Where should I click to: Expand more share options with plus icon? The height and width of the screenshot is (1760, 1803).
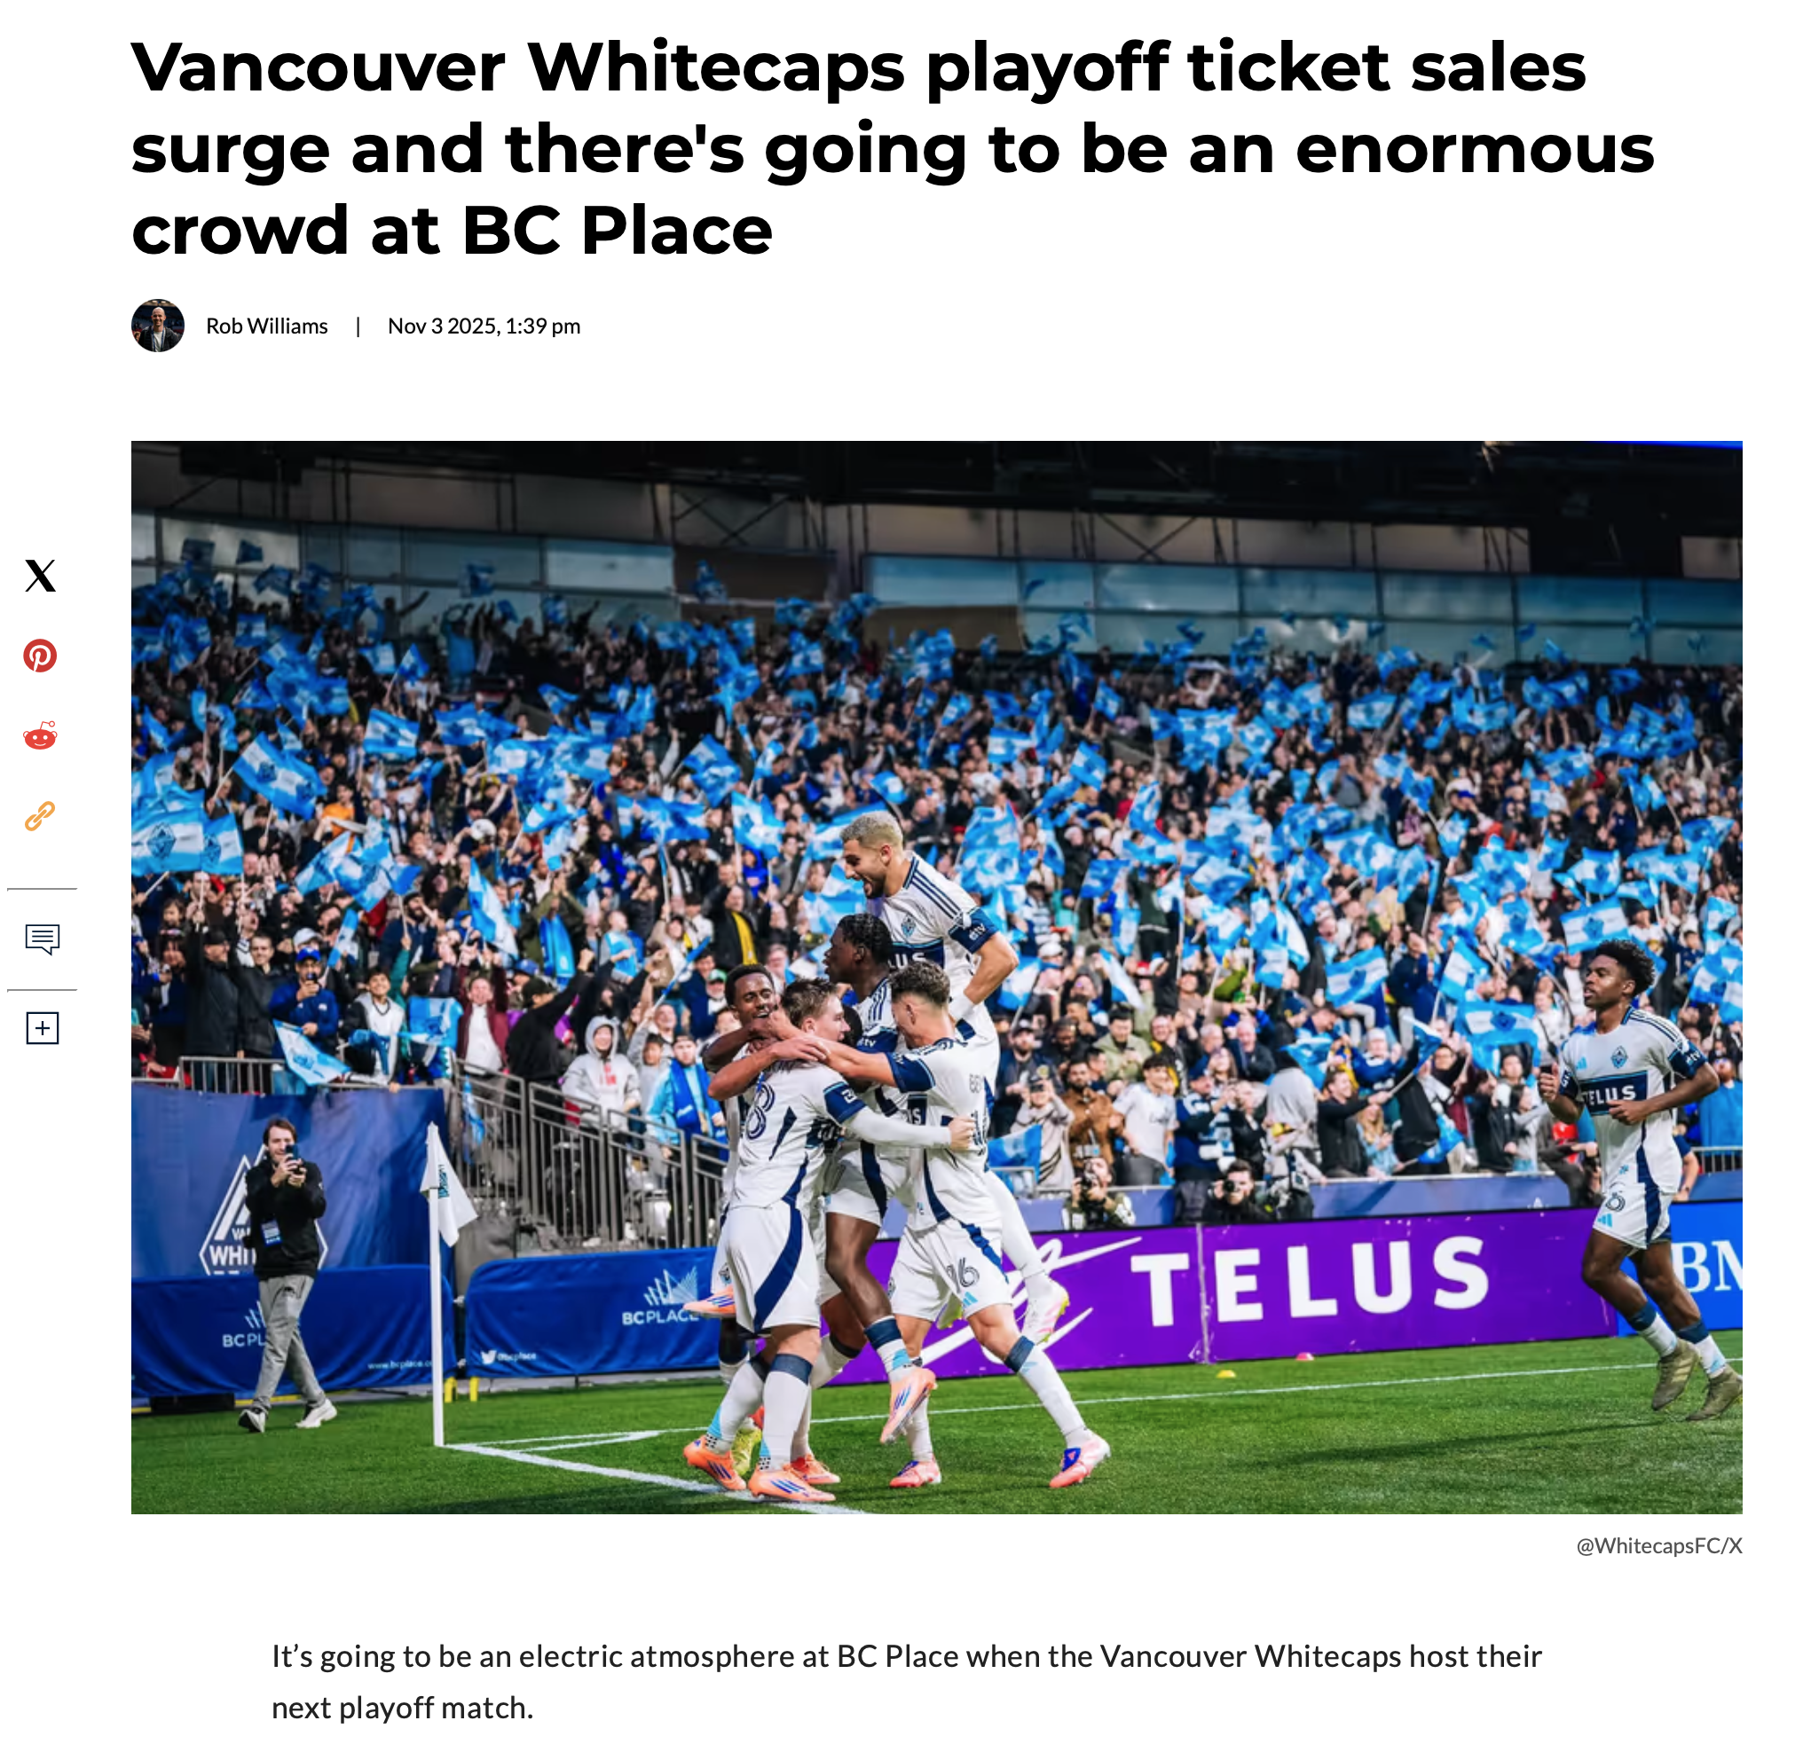click(x=43, y=1029)
